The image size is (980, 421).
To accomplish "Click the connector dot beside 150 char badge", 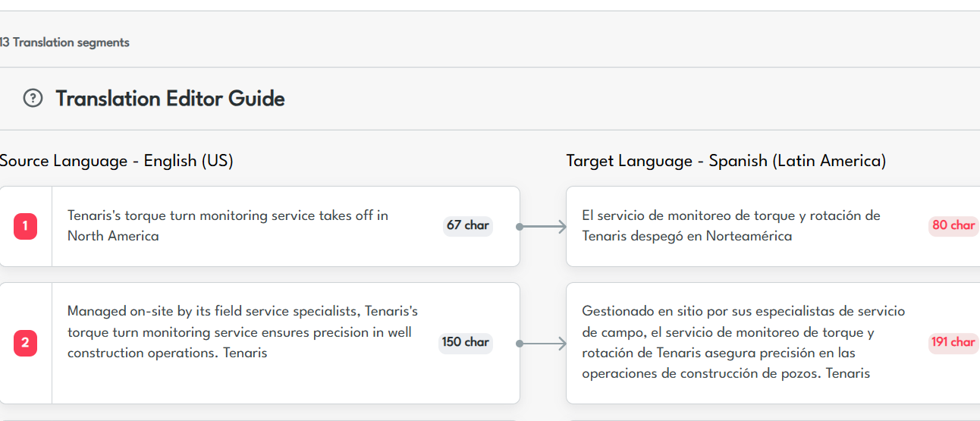I will (x=519, y=344).
